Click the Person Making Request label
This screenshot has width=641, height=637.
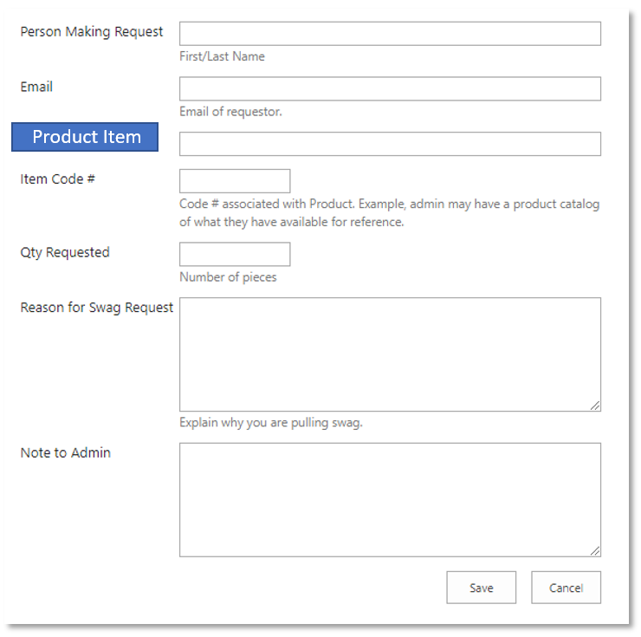(92, 32)
